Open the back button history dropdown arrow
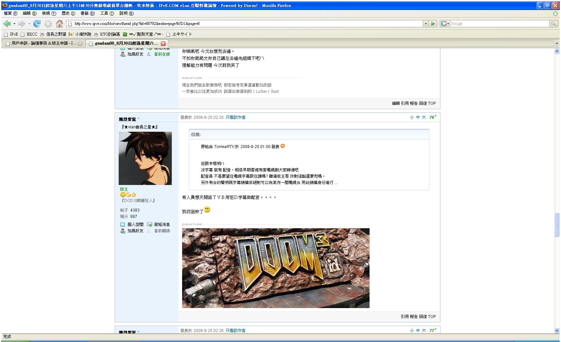This screenshot has width=561, height=342. (x=14, y=24)
